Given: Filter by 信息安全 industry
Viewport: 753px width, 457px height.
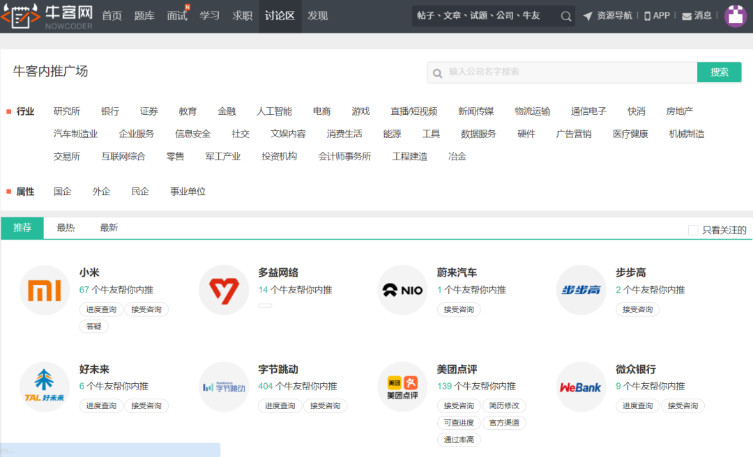Looking at the screenshot, I should pos(192,134).
